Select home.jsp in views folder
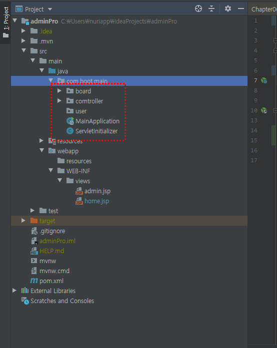Screen dimensions: 277x348 coord(96,201)
